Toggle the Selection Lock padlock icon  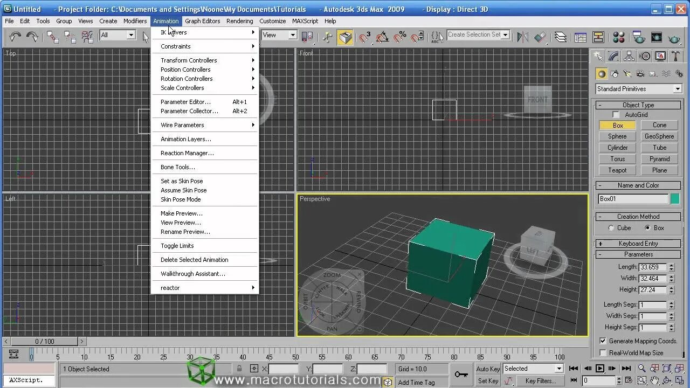pyautogui.click(x=239, y=369)
